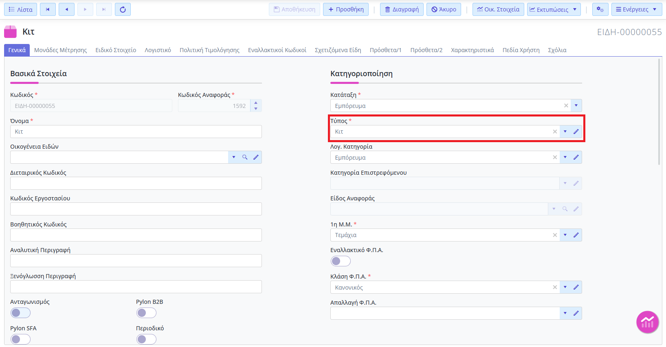Increase the Κωδικός Αναφοράς stepper value

tap(256, 103)
